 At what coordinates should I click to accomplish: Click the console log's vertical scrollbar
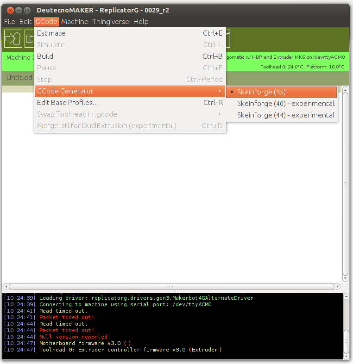tap(346, 326)
